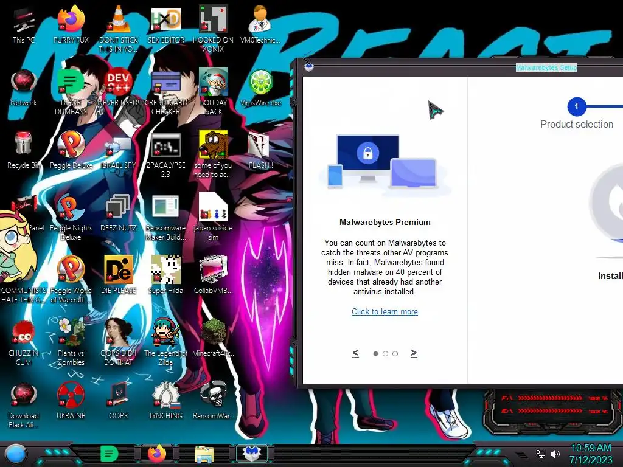Select the first carousel dot
The height and width of the screenshot is (467, 623).
click(x=375, y=353)
